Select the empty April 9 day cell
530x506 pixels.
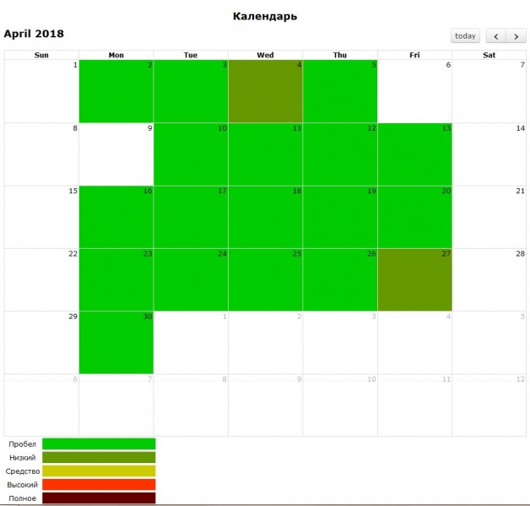click(x=116, y=154)
